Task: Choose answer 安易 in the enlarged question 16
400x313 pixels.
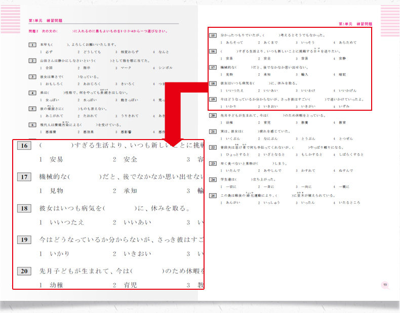Action: (56, 159)
